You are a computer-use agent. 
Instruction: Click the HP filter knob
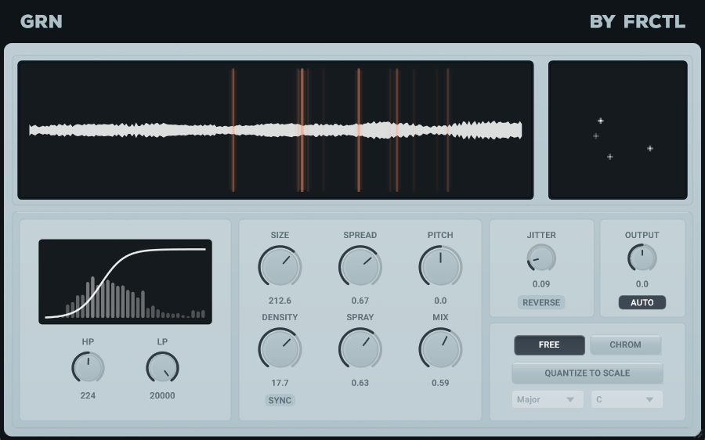pos(88,367)
